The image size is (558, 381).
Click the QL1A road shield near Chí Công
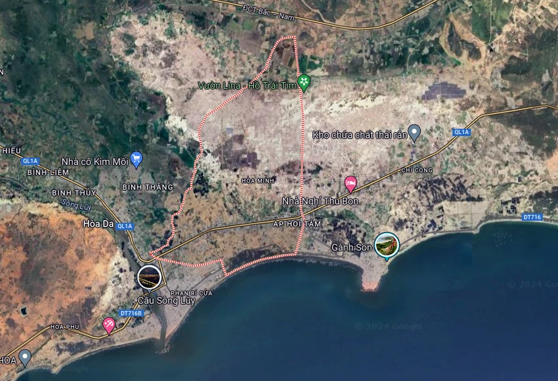[461, 132]
